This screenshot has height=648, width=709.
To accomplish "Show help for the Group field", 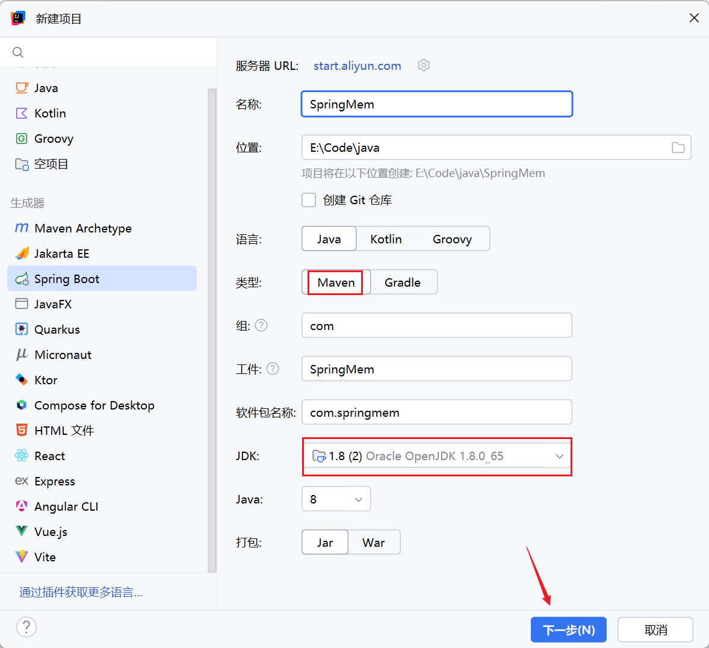I will [261, 325].
